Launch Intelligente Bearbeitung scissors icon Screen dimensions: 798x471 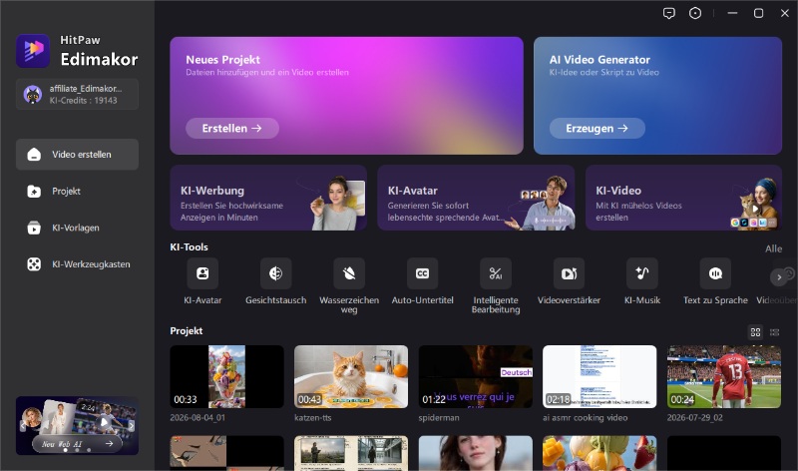click(x=496, y=273)
